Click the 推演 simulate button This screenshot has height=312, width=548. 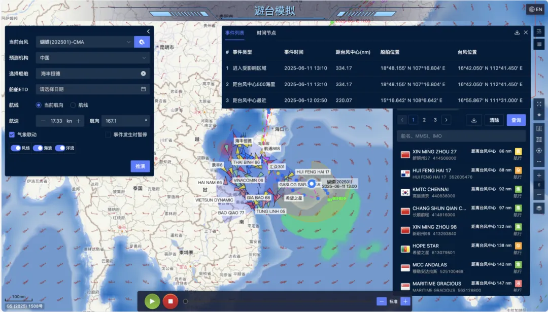pyautogui.click(x=140, y=166)
